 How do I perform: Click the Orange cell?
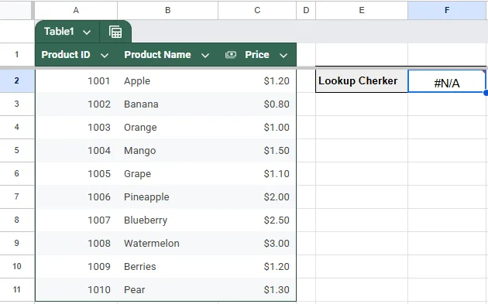(168, 128)
